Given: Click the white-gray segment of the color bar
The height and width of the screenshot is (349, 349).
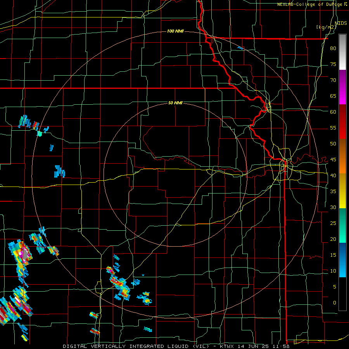Looking at the screenshot, I should 342,52.
